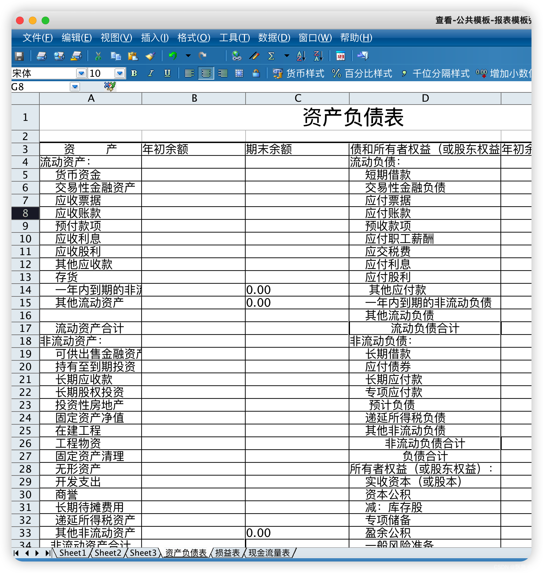Switch to the Sheet2 tab
Image resolution: width=543 pixels, height=573 pixels.
pyautogui.click(x=108, y=553)
